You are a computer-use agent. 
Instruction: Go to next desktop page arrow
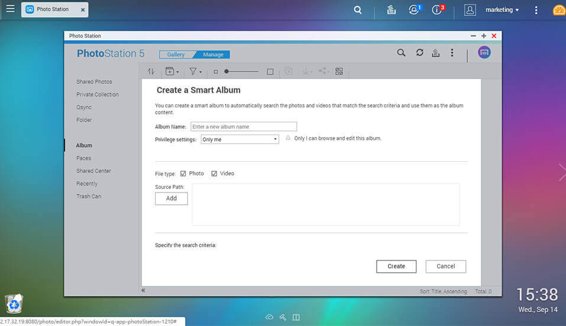(562, 172)
